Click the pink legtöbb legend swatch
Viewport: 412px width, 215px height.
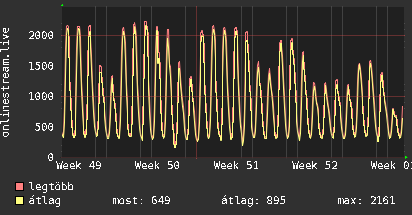coord(19,186)
